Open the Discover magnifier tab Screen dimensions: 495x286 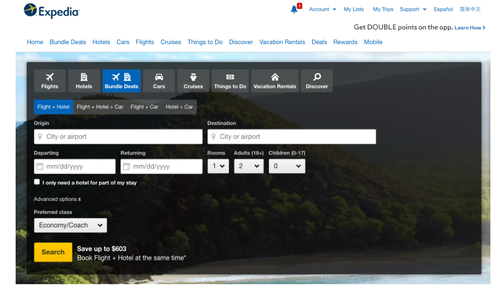(317, 81)
